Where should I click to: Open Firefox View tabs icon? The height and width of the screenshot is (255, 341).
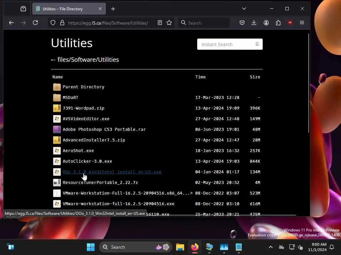(23, 9)
